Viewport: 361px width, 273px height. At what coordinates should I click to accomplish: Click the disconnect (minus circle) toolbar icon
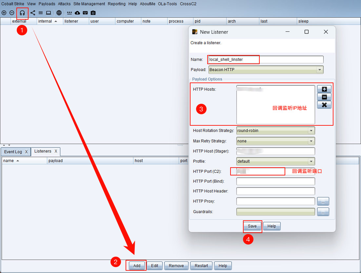pyautogui.click(x=12, y=13)
